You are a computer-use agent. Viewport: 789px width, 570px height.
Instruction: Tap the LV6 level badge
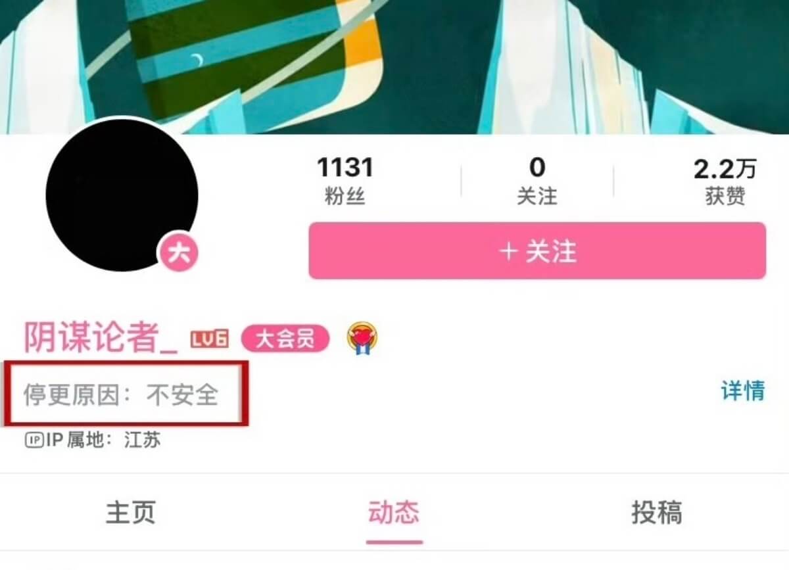[210, 339]
